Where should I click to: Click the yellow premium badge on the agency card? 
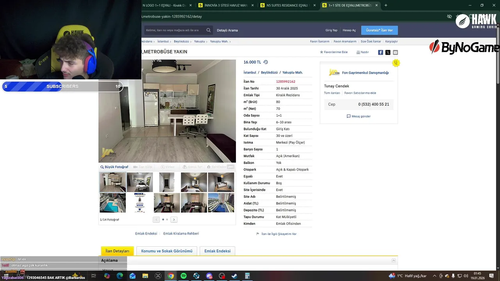pyautogui.click(x=396, y=63)
